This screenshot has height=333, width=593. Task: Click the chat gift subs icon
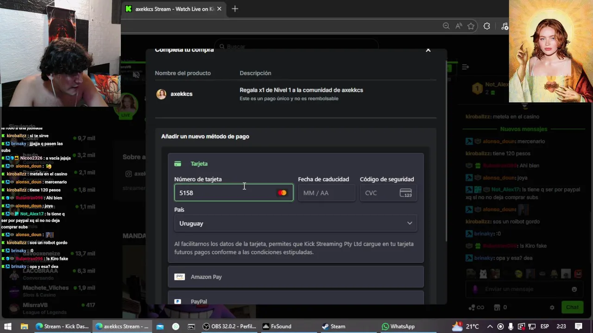[x=497, y=308]
